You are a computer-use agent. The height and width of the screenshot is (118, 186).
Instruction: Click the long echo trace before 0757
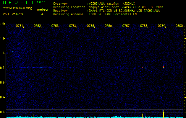(114, 68)
